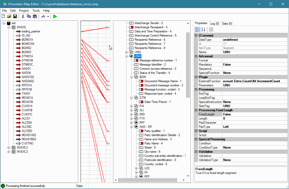Select the Properties tab

tap(201, 23)
